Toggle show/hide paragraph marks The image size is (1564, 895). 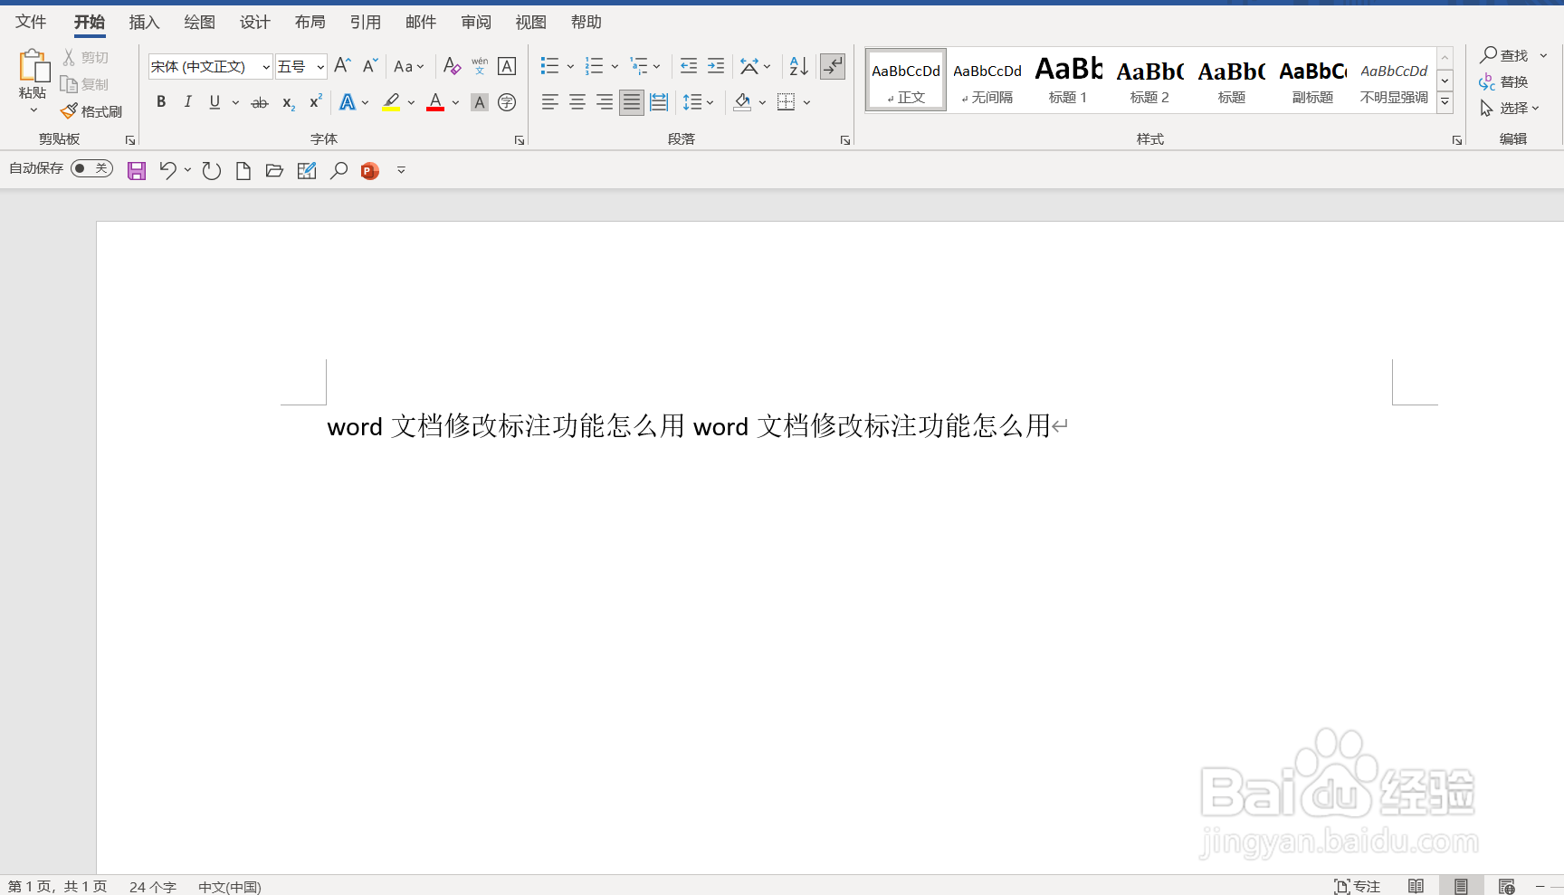pos(833,66)
